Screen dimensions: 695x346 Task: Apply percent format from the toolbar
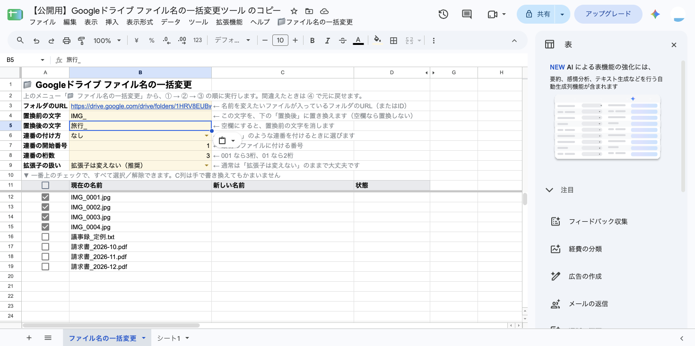click(x=152, y=41)
